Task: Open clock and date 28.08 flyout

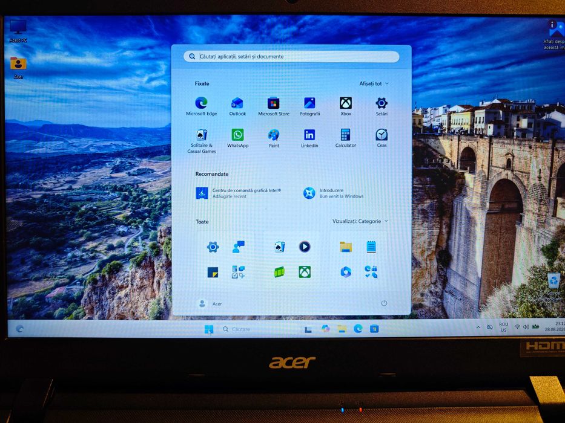Action: point(555,326)
